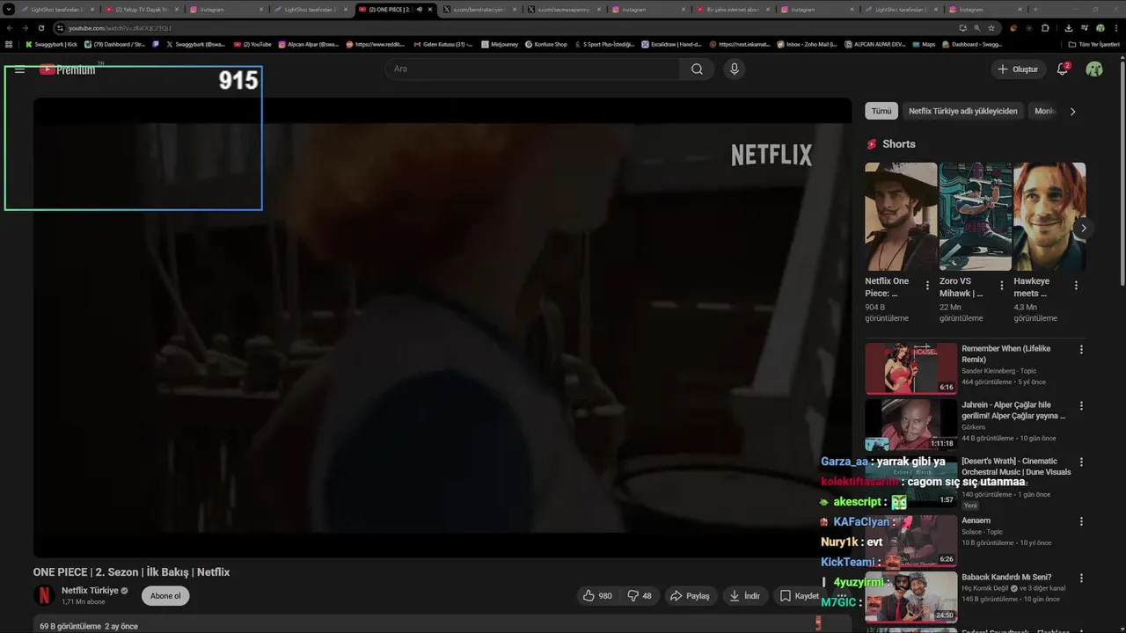This screenshot has width=1126, height=633.
Task: Open the apps grid icon in the bookmarks bar
Action: [x=9, y=44]
